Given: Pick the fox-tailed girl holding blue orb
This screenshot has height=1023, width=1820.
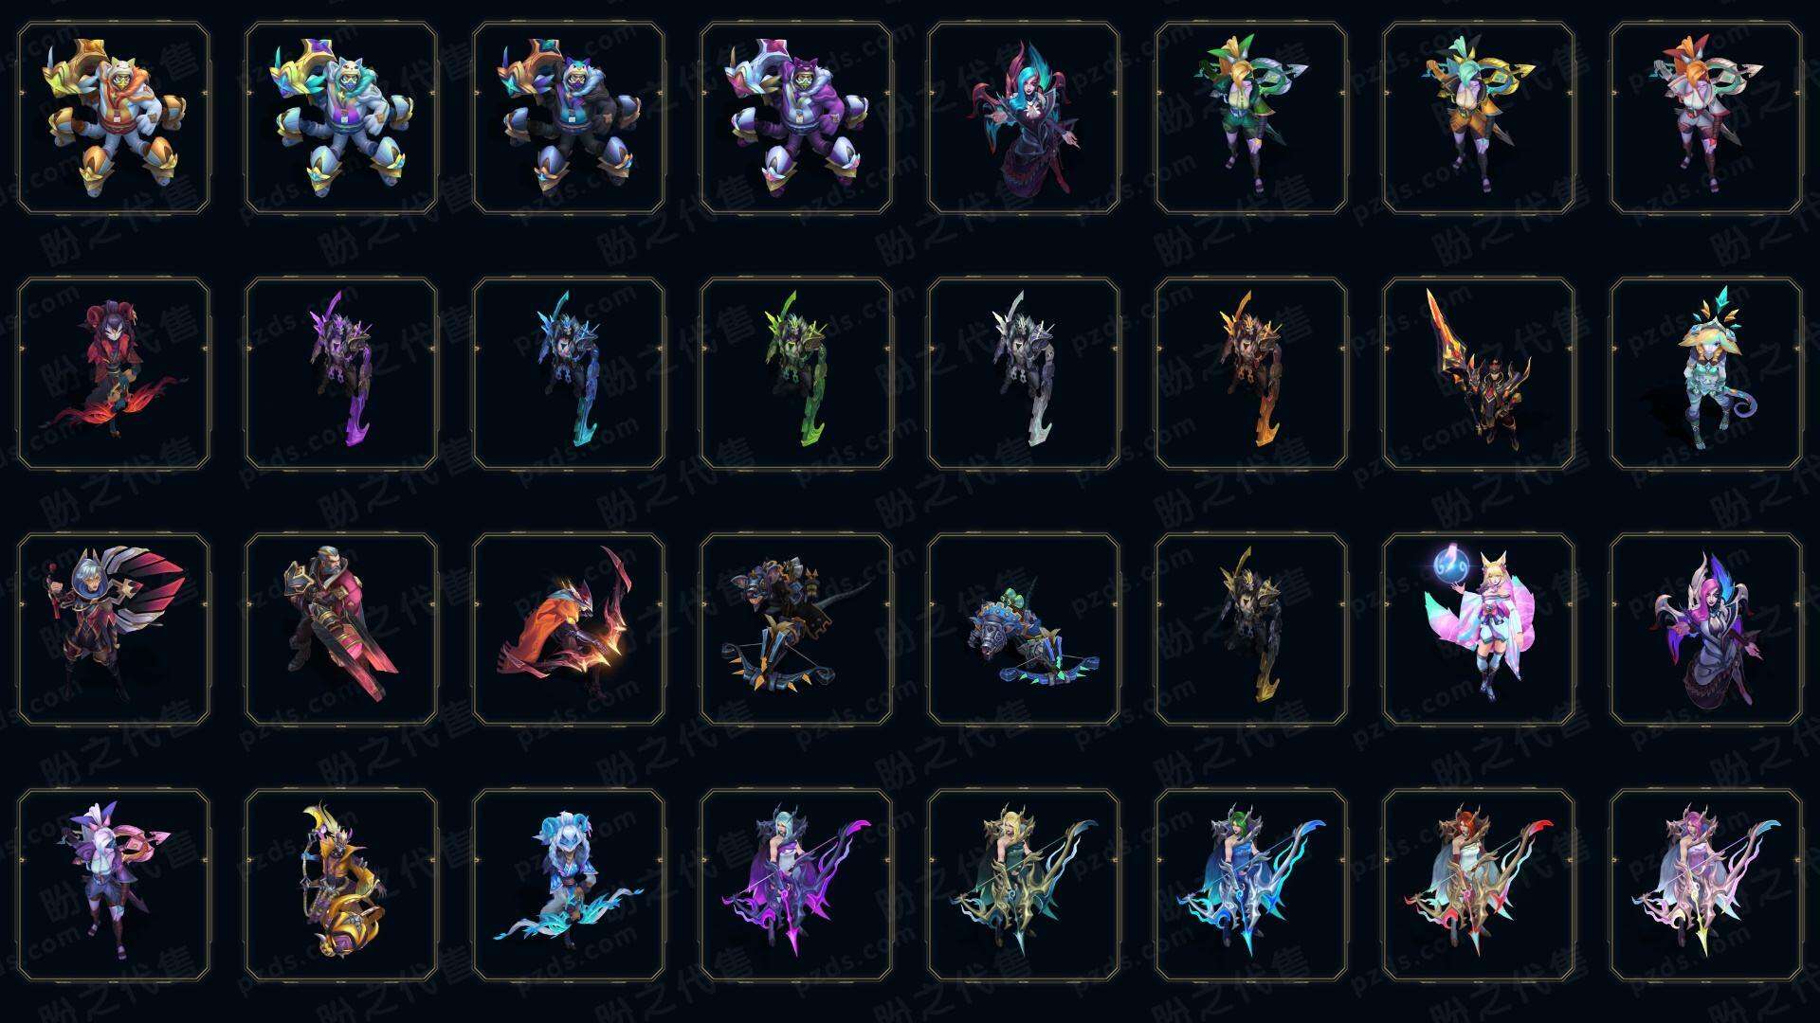Looking at the screenshot, I should tap(1479, 629).
